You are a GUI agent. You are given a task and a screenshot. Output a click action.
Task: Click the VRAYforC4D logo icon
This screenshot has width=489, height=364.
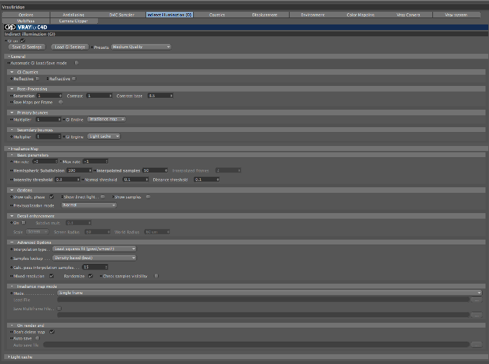(x=10, y=27)
